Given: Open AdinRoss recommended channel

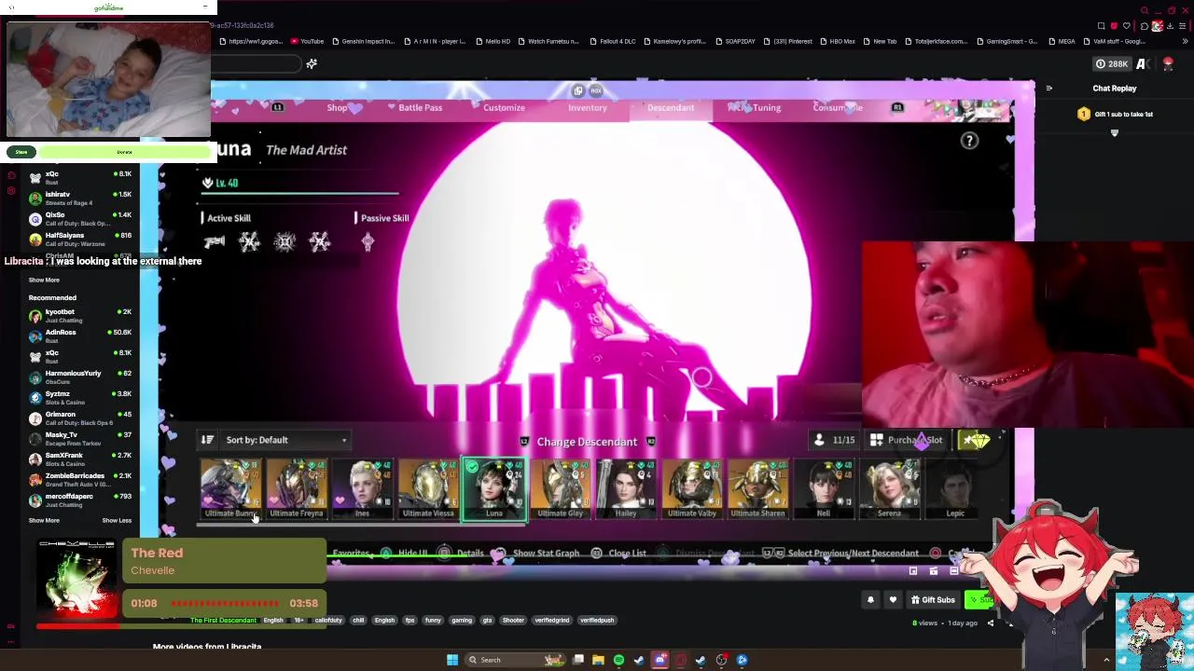Looking at the screenshot, I should click(81, 335).
